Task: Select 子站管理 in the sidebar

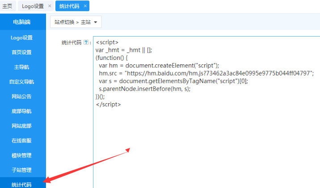Action: (22, 170)
